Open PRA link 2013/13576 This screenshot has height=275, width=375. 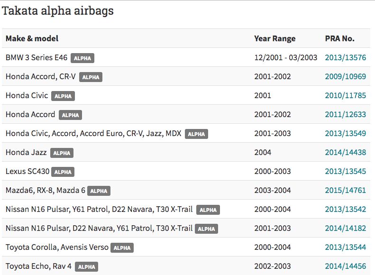point(345,58)
